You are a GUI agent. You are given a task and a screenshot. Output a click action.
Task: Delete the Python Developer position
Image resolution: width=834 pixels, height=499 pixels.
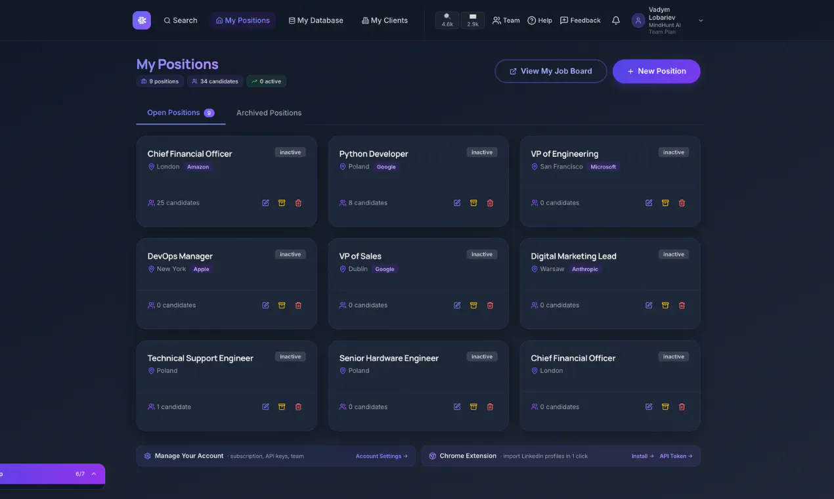(x=490, y=203)
